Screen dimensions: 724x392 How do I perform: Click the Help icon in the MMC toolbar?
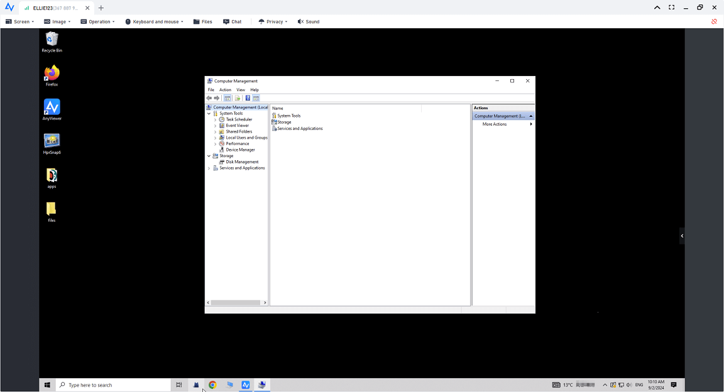248,98
